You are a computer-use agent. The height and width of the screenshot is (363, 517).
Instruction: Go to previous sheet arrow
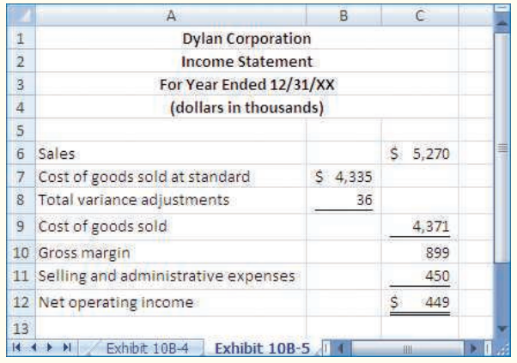[33, 348]
